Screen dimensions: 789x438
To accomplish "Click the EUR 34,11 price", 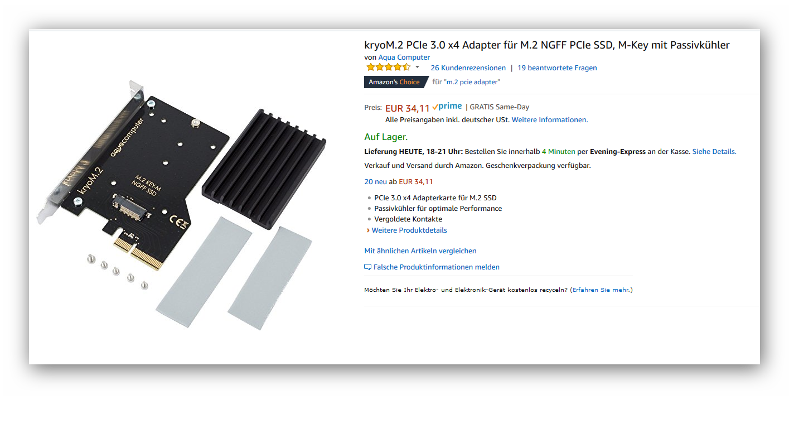I will point(407,108).
